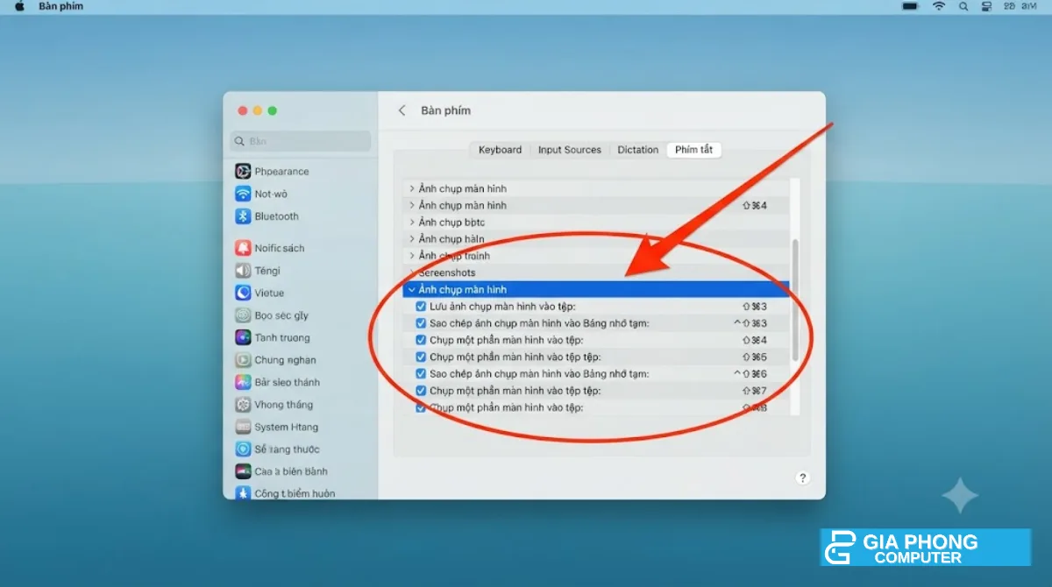Collapse the highlighted Ảnh chụp màn hình group
1052x587 pixels.
coord(412,290)
